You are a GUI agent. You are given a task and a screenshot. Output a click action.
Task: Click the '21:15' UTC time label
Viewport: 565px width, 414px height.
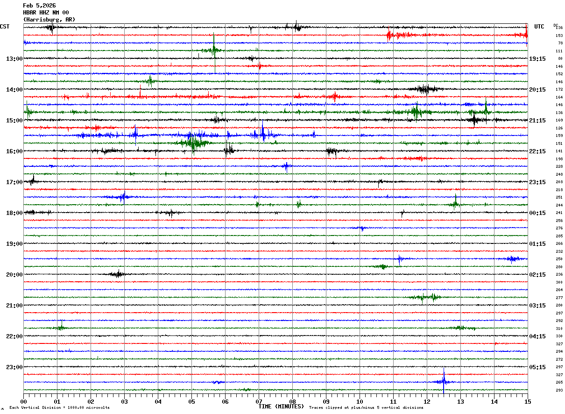(x=537, y=121)
